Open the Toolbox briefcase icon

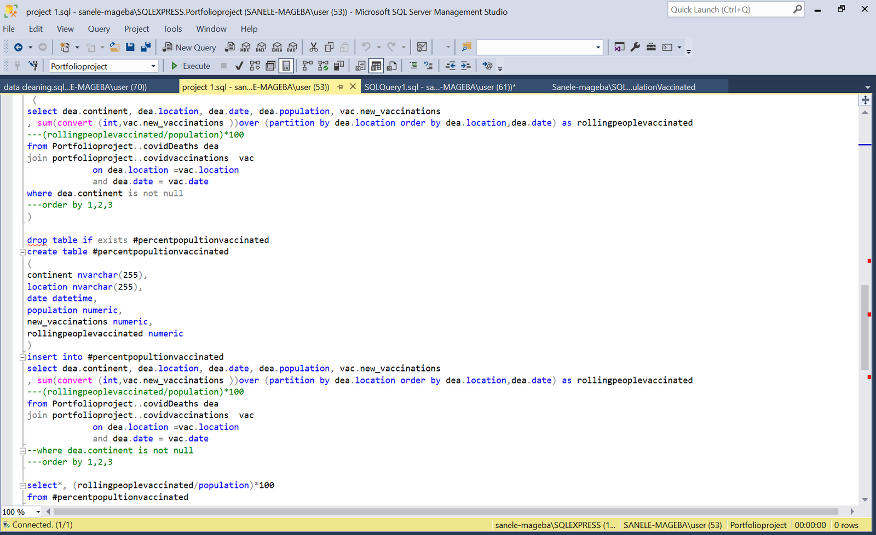pos(651,48)
